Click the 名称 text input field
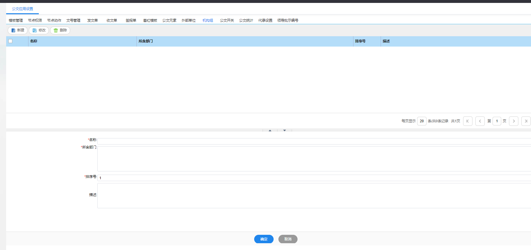This screenshot has height=250, width=531. [x=314, y=141]
